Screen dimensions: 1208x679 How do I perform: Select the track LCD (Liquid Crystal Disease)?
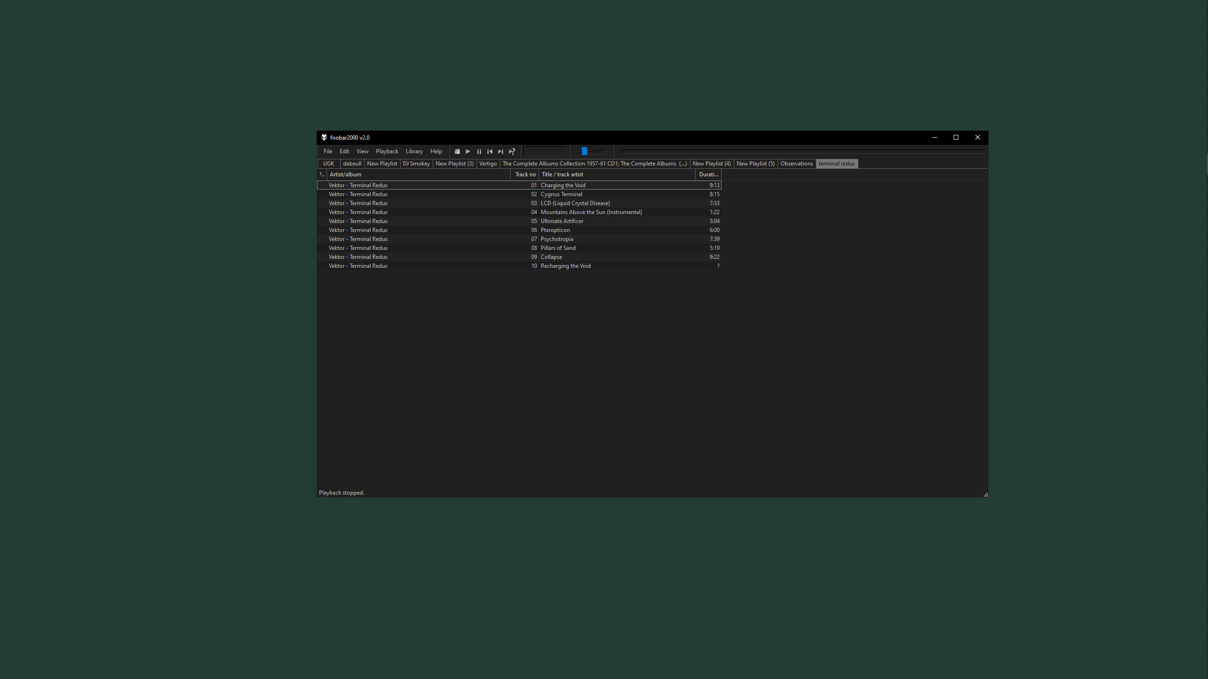[519, 203]
